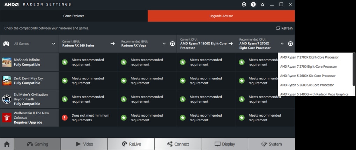This screenshot has height=150, width=356.
Task: Click green star in BioShock recommended GPU cell
Action: [124, 62]
